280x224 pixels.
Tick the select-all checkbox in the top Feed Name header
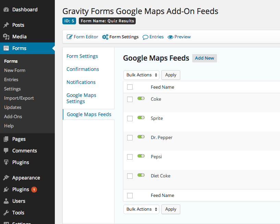click(130, 87)
